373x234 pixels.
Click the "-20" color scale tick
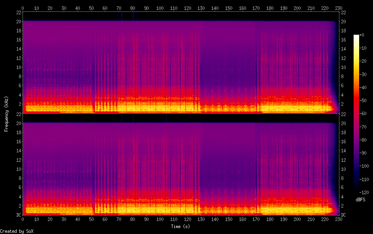[x=363, y=61]
